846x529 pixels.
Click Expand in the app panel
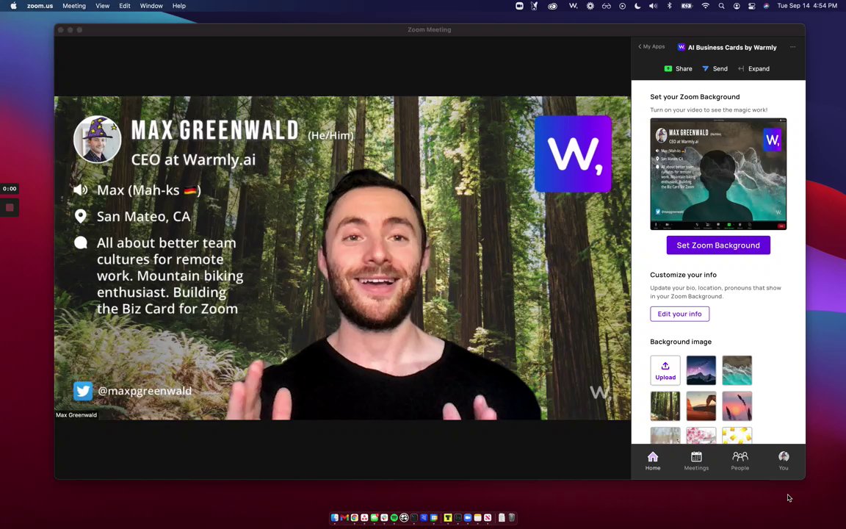(753, 68)
